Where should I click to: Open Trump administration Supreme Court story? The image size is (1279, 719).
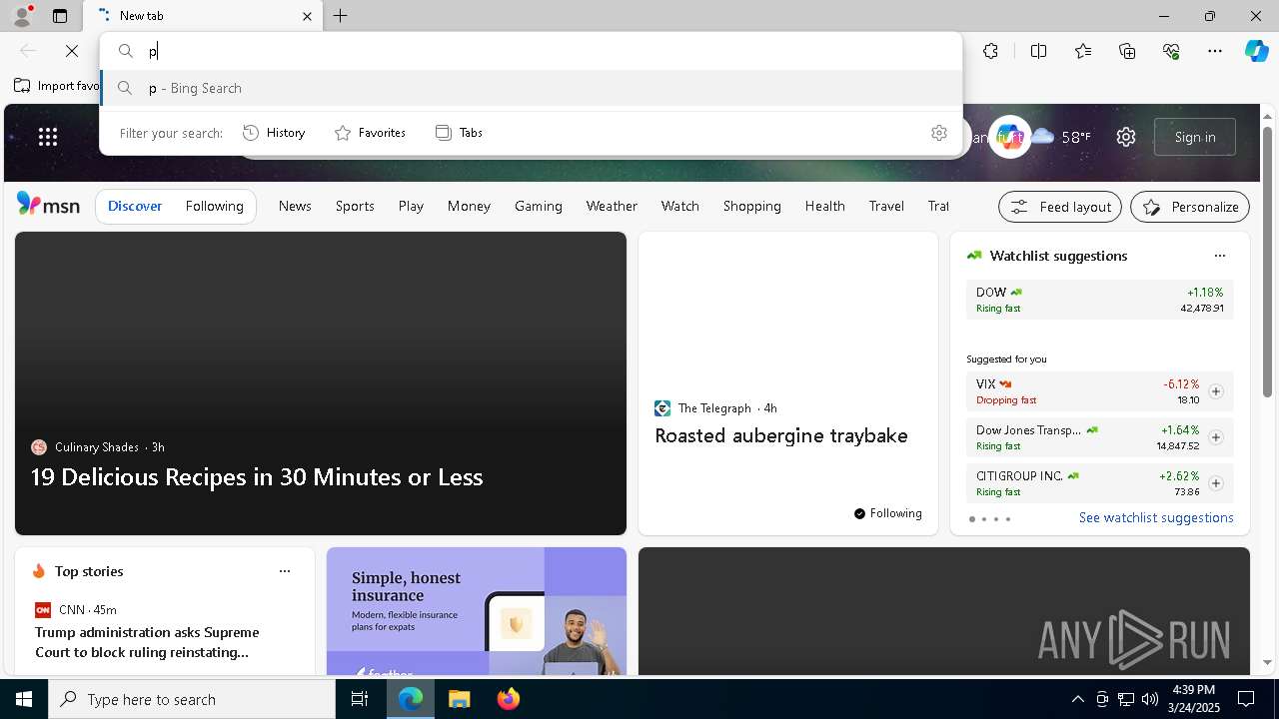(147, 642)
